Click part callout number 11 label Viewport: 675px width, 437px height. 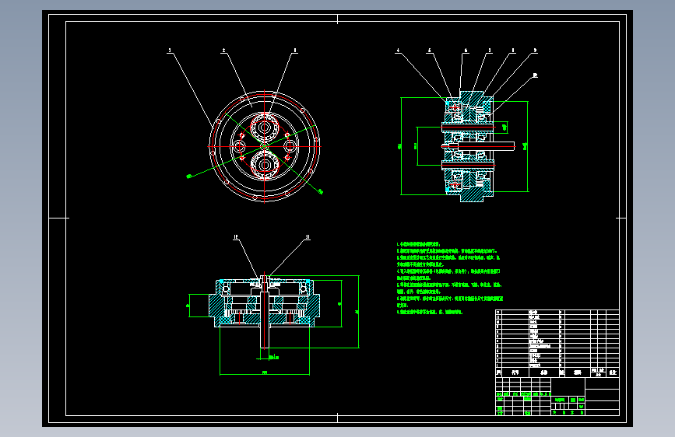[308, 237]
